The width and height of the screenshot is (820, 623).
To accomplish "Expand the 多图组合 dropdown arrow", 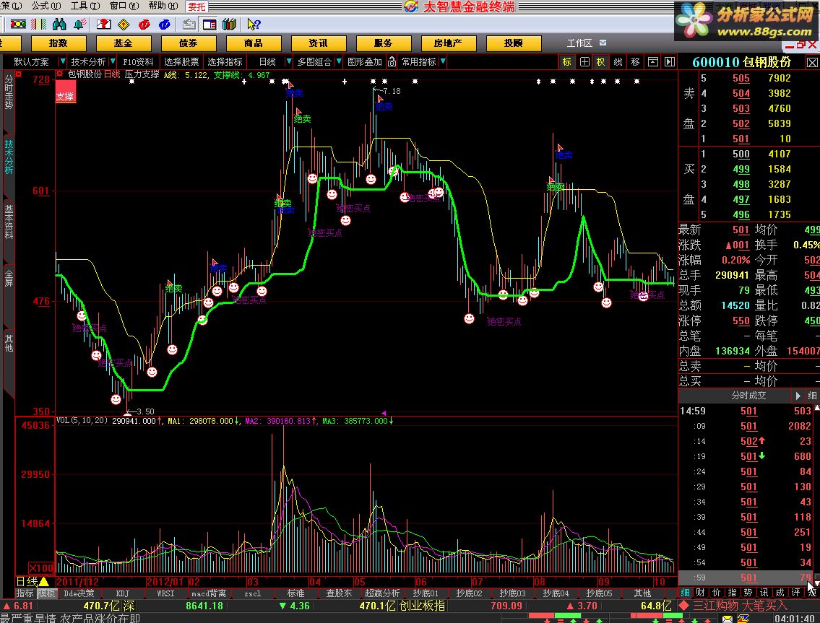I will [x=338, y=61].
